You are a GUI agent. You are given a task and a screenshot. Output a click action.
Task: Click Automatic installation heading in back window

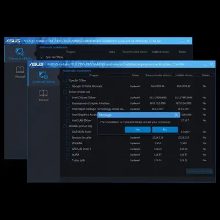point(53,47)
